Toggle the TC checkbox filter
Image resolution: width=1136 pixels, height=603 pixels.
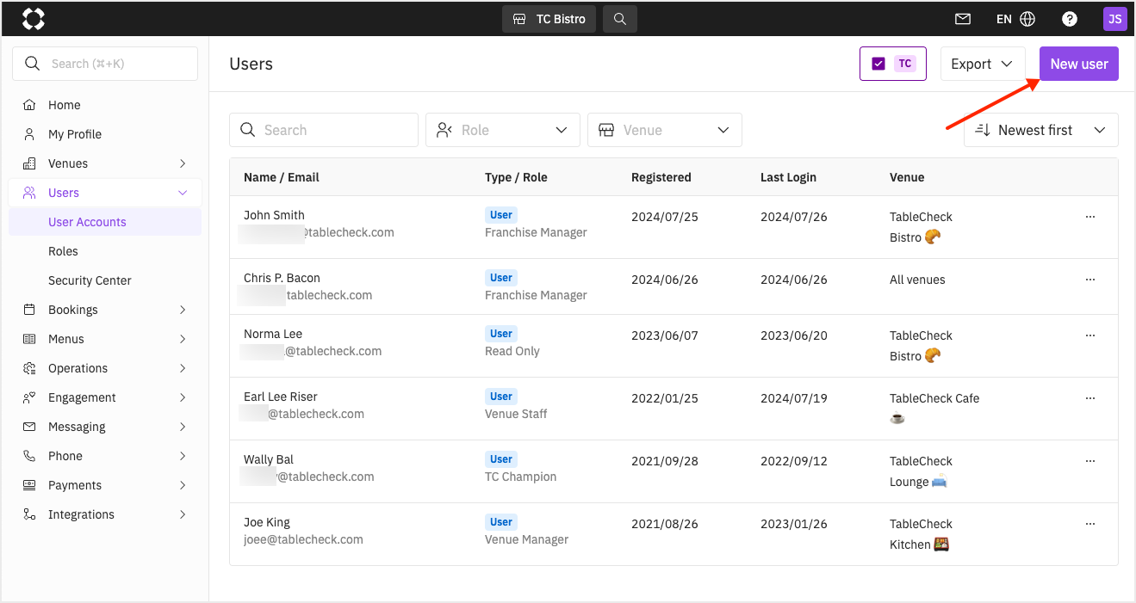(878, 64)
